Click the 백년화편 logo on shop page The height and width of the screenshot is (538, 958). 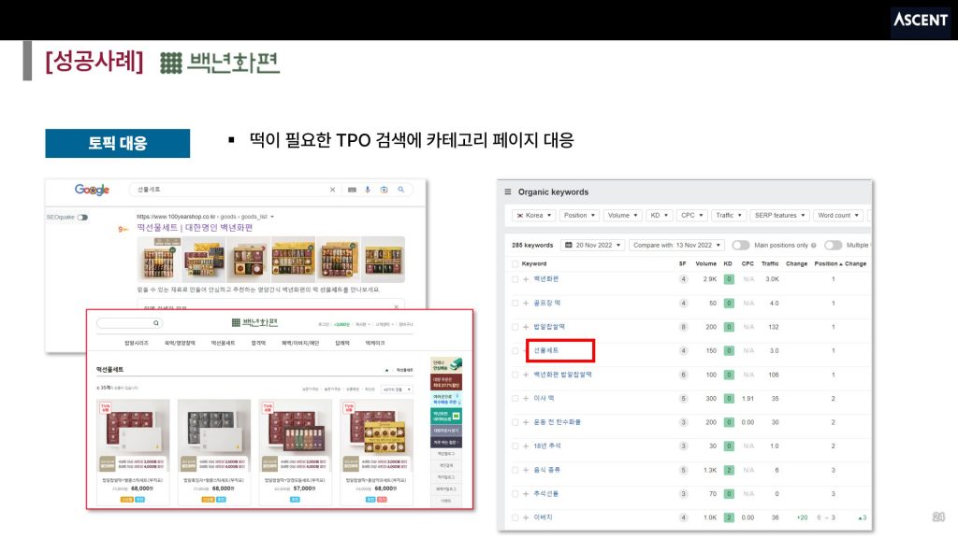[254, 322]
